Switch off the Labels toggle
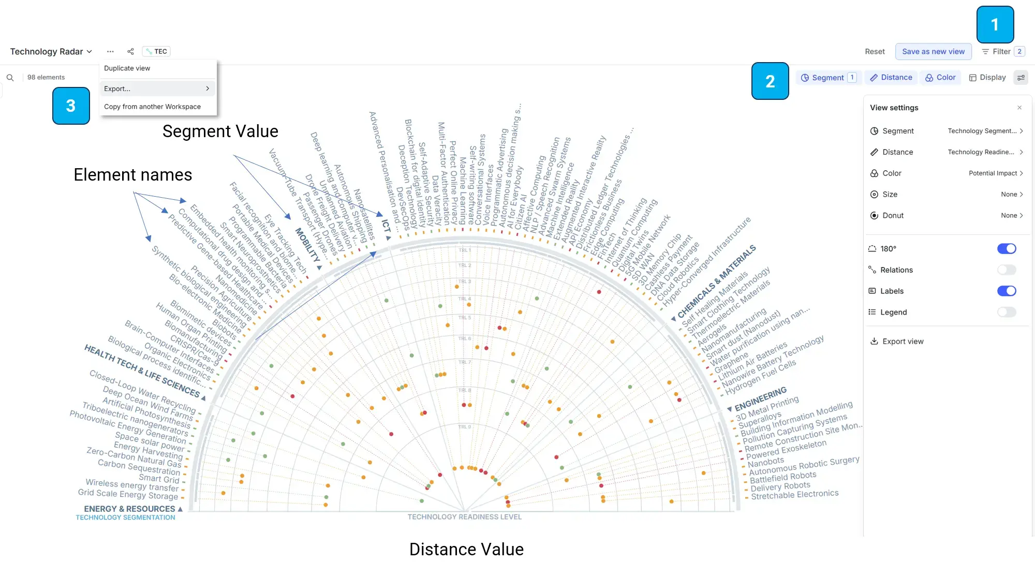This screenshot has width=1035, height=562. (1007, 291)
